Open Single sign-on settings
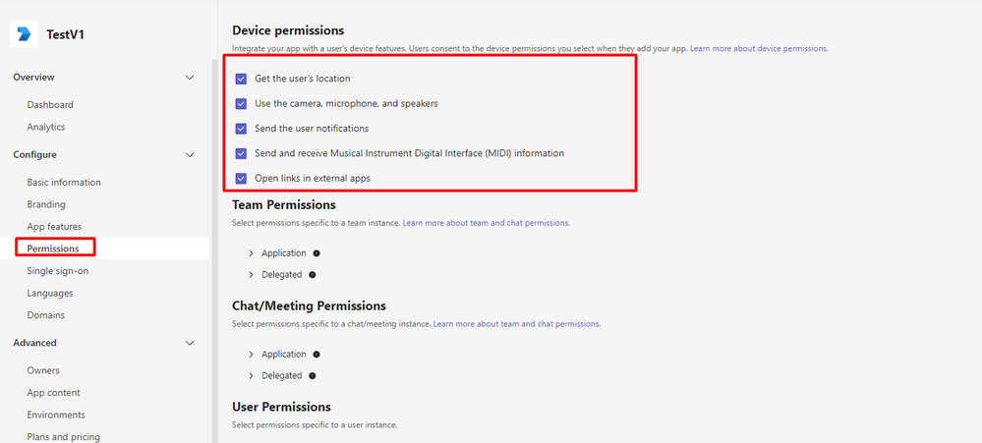 click(58, 271)
